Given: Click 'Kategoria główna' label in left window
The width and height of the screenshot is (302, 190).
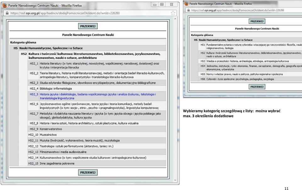Looking at the screenshot, I should [23, 42].
